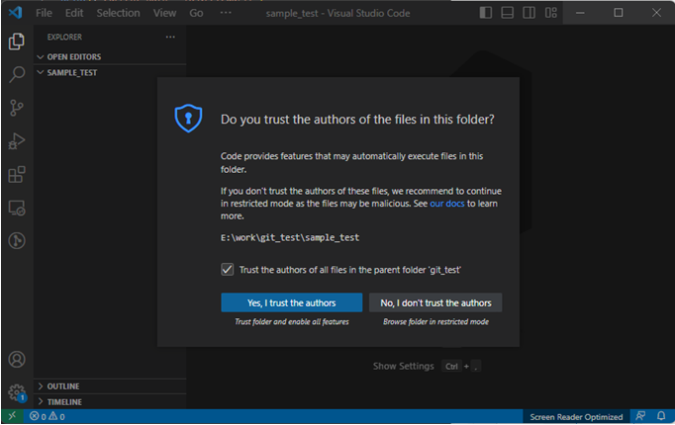Toggle primary side bar layout icon
The height and width of the screenshot is (425, 675).
click(x=486, y=13)
